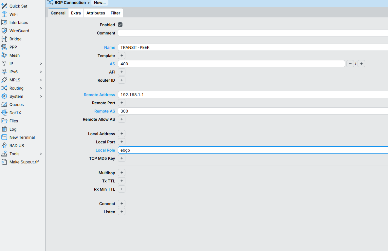Expand the MPLS submenu chevron

41,80
